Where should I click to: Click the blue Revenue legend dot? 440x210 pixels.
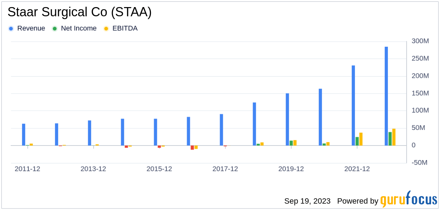(x=11, y=29)
